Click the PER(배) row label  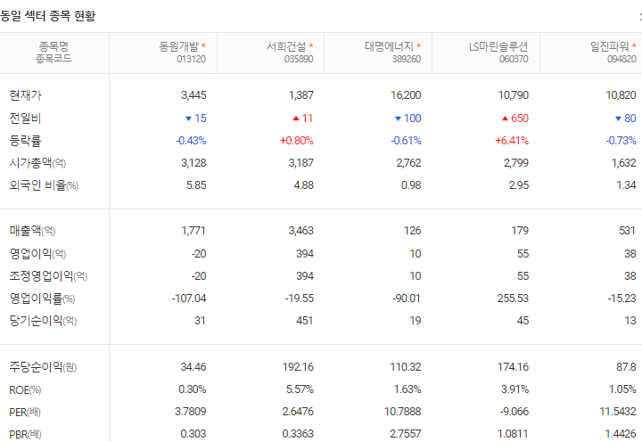point(25,412)
